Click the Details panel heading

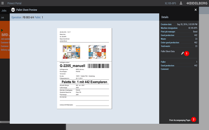click(165, 17)
